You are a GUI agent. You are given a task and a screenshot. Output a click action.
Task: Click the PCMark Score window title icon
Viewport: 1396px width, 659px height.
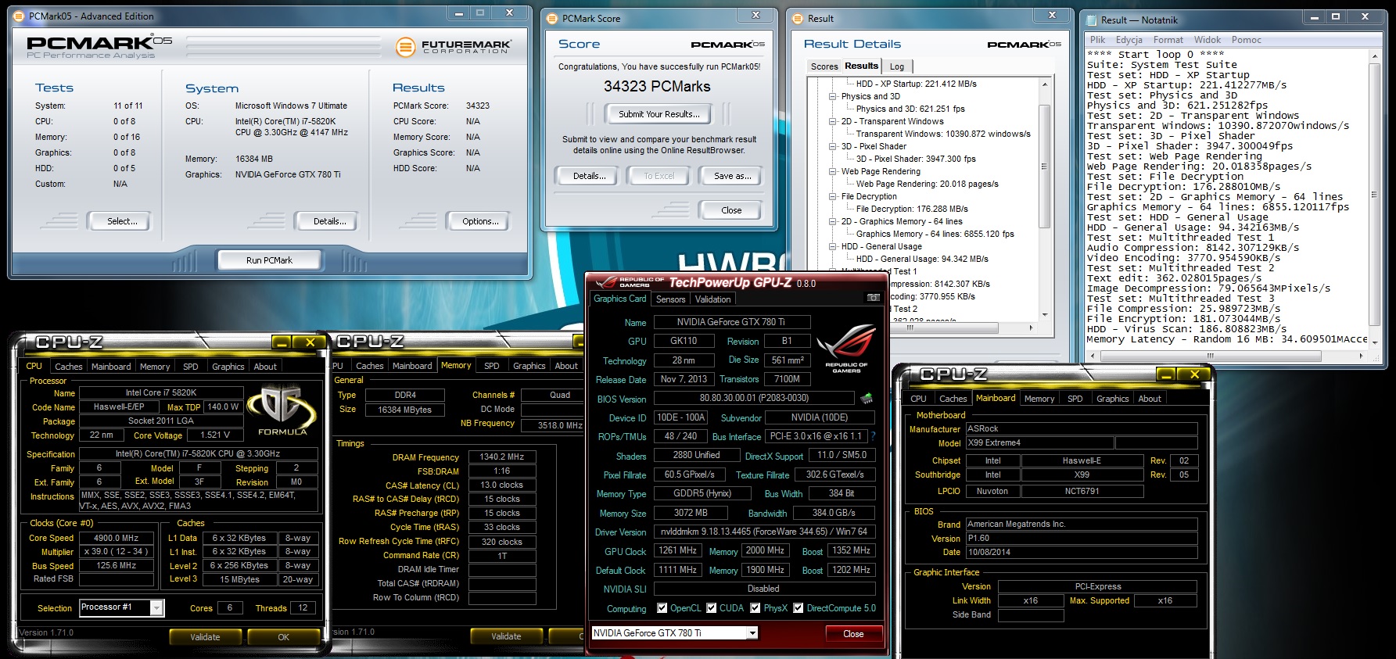pos(553,18)
